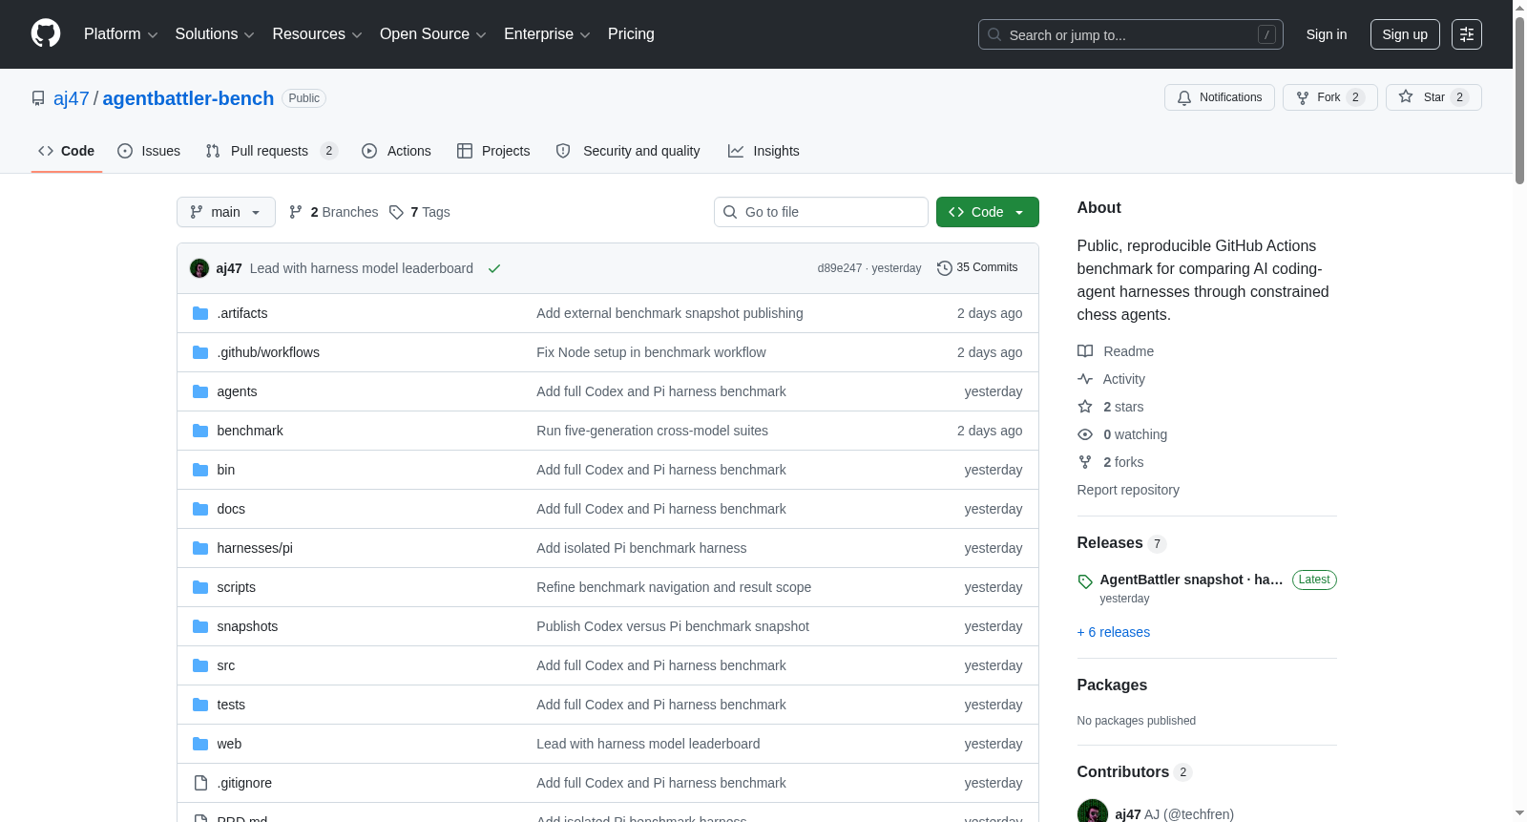Open the green Code dropdown
Image resolution: width=1527 pixels, height=822 pixels.
[988, 212]
